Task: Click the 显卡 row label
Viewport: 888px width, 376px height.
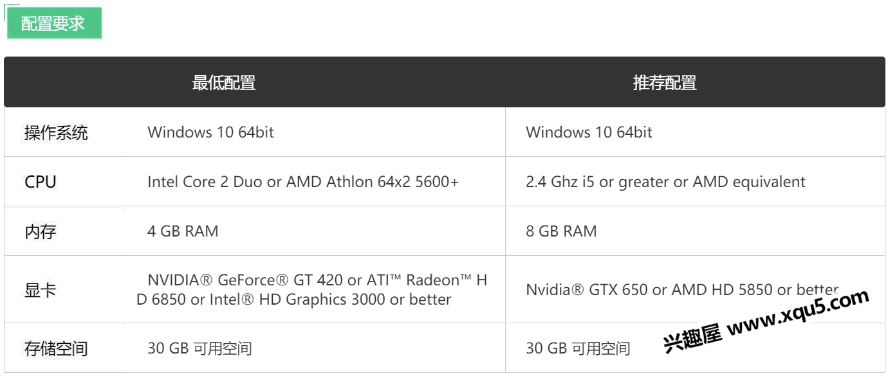Action: click(x=41, y=290)
